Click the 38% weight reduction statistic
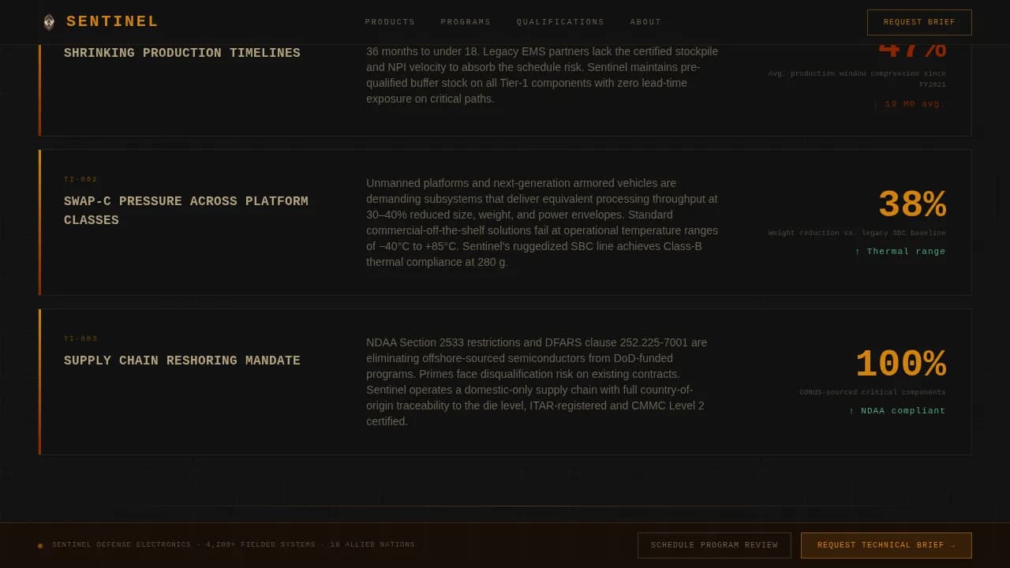This screenshot has width=1010, height=568. pos(911,205)
